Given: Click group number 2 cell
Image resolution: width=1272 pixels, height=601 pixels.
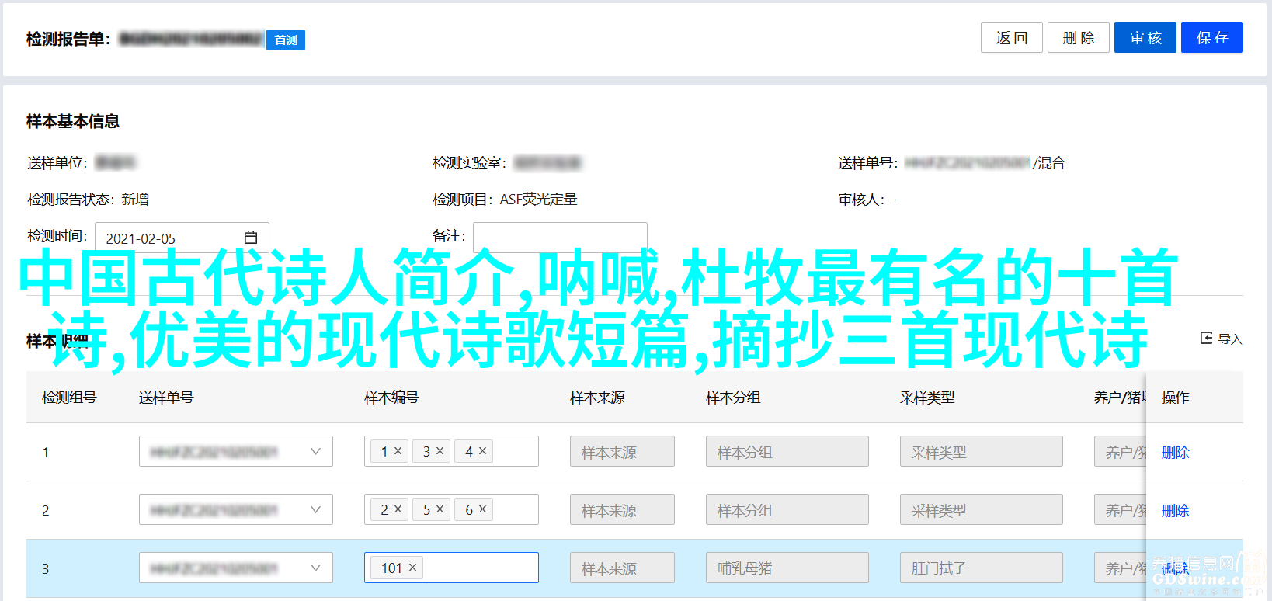Looking at the screenshot, I should pos(45,510).
